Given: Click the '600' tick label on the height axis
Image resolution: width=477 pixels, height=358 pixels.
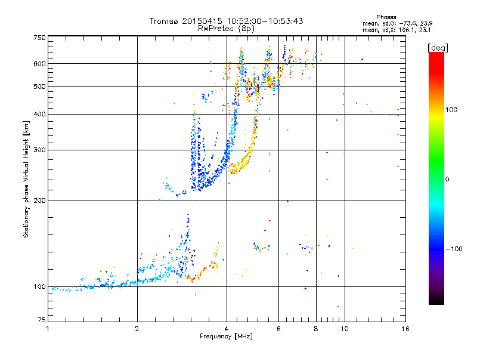Looking at the screenshot, I should (x=40, y=64).
